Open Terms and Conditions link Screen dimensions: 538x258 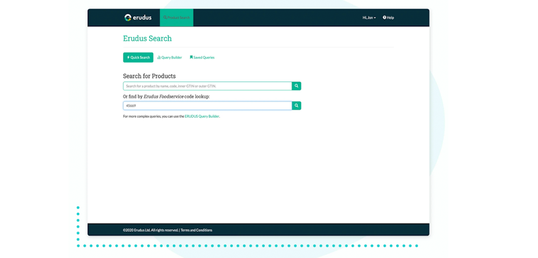[196, 230]
